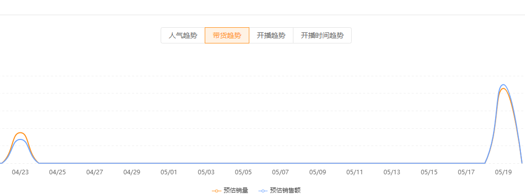Click the blue peak near 05/19
This screenshot has width=525, height=194.
[503, 84]
